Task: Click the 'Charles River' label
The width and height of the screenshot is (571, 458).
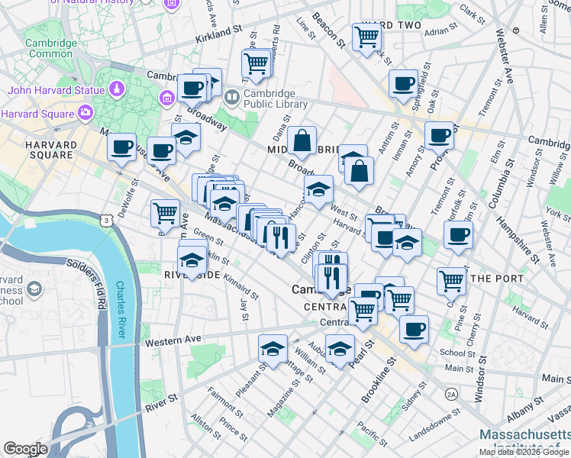Action: [121, 309]
